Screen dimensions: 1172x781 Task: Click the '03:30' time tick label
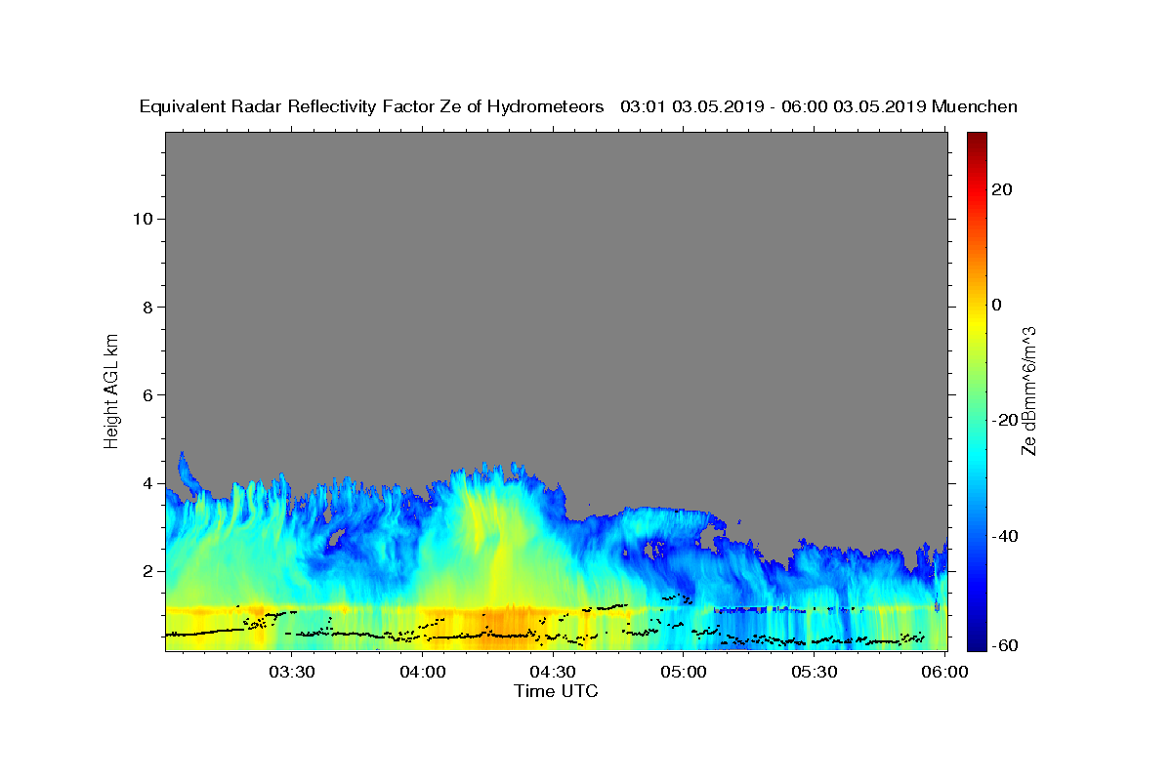[292, 673]
